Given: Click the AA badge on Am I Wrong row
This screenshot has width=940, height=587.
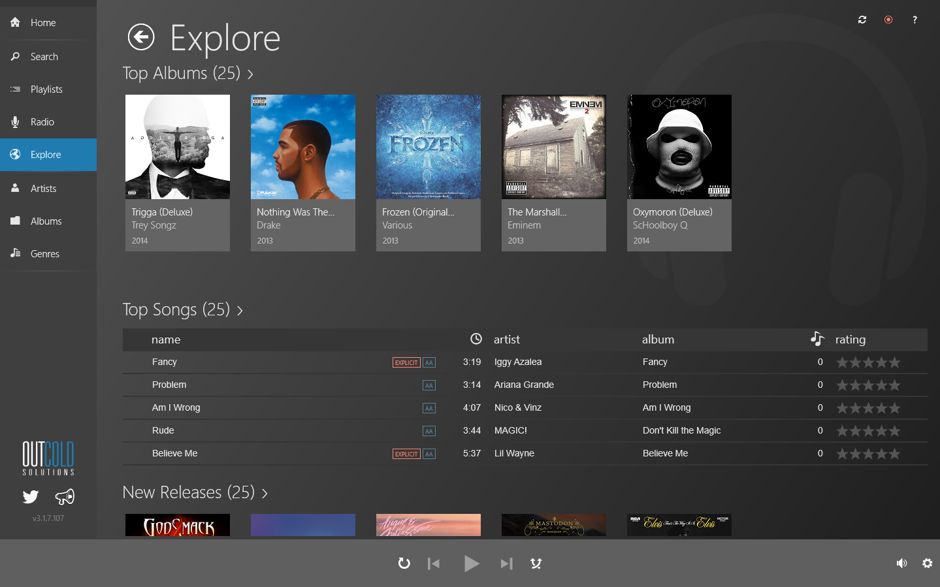Looking at the screenshot, I should tap(429, 408).
